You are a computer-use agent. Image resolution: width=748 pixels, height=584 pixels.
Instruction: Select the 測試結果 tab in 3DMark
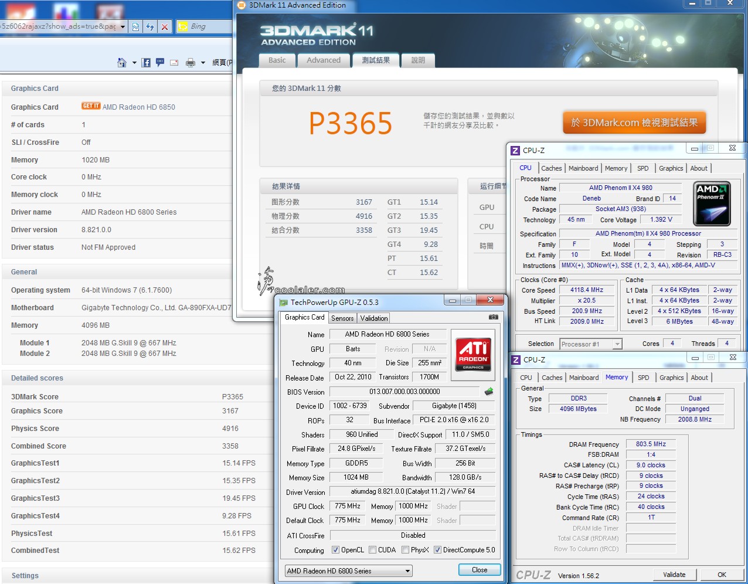point(376,60)
